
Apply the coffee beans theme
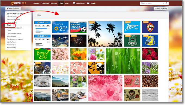[150, 81]
